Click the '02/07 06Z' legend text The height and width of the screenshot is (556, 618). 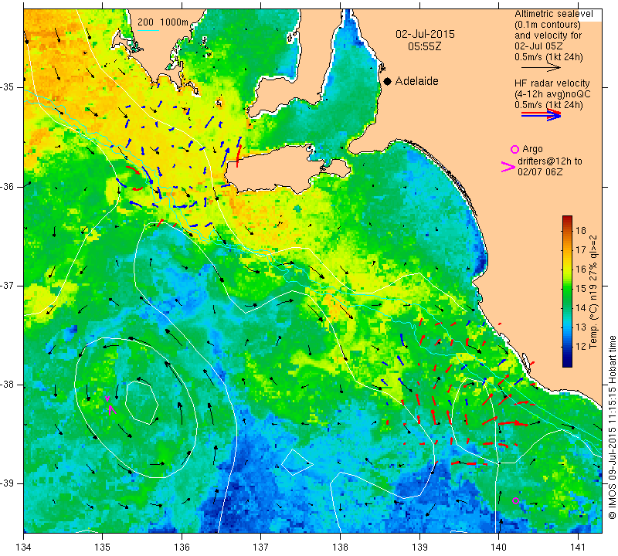(x=540, y=172)
